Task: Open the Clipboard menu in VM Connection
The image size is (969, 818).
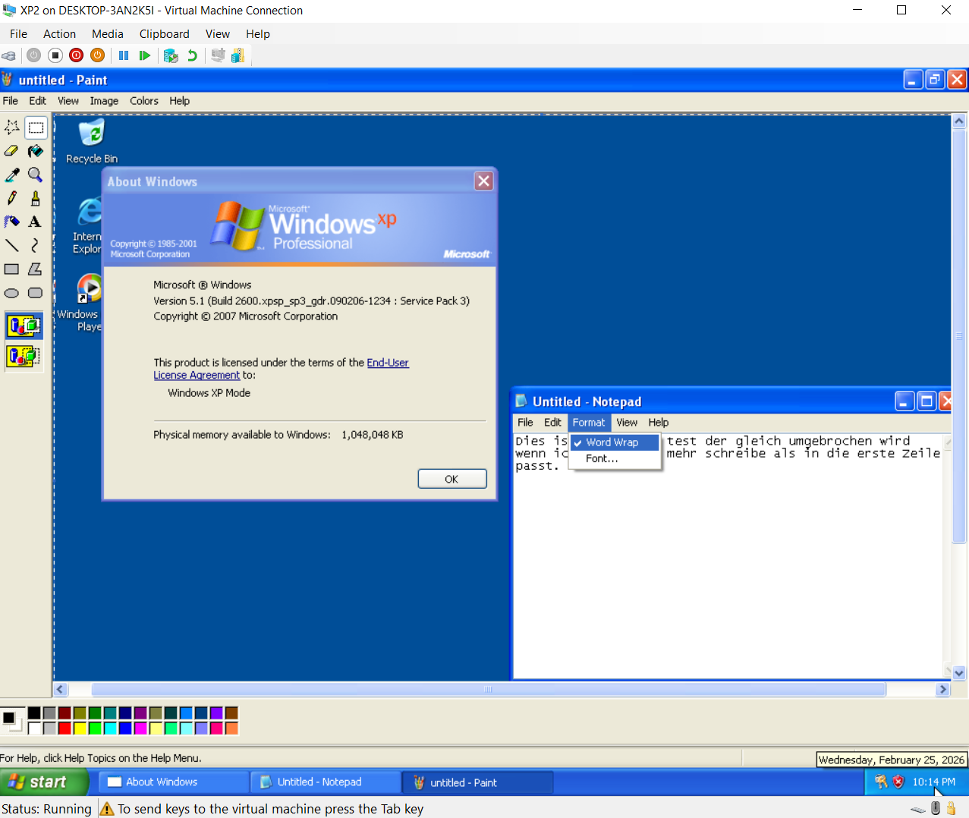Action: 164,34
